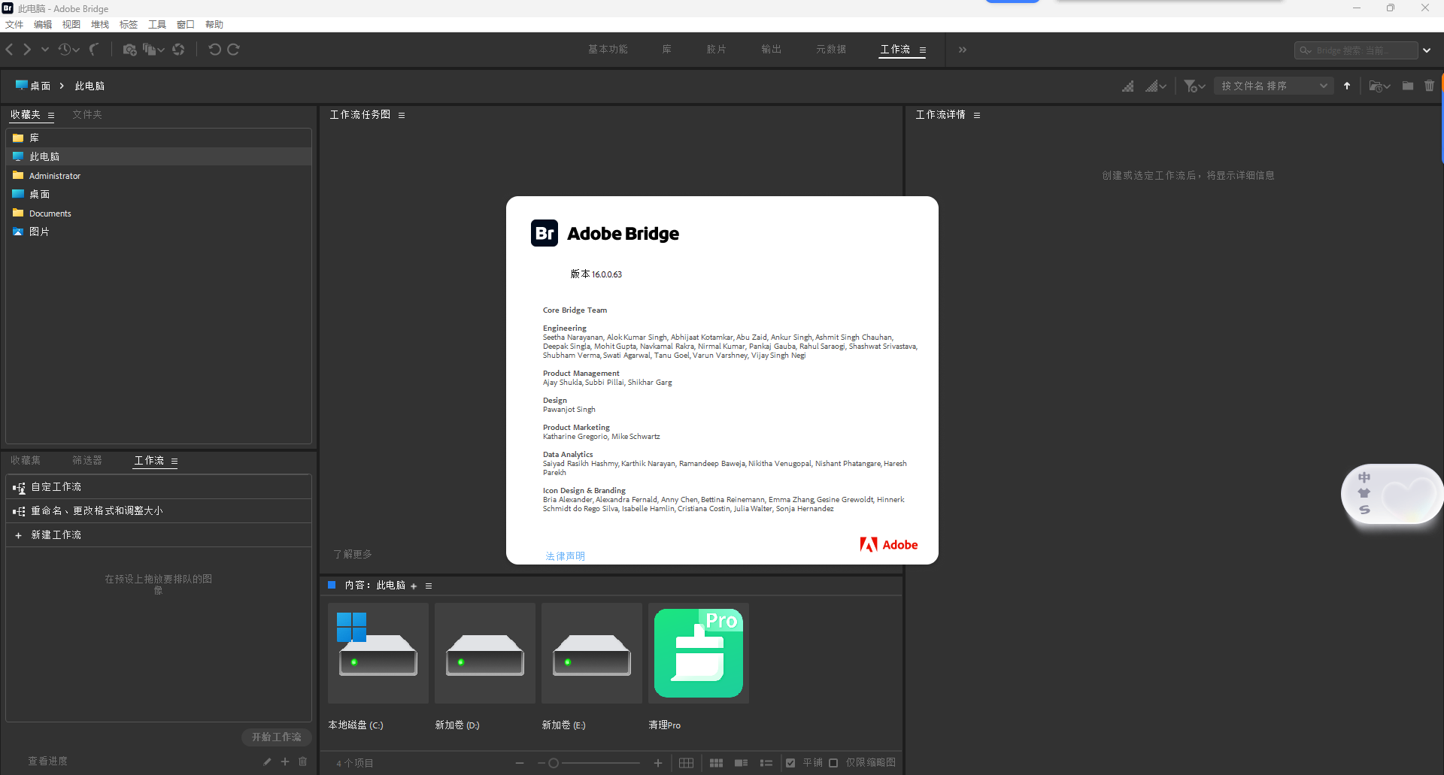Open the camera import tool
1444x775 pixels.
pos(129,50)
